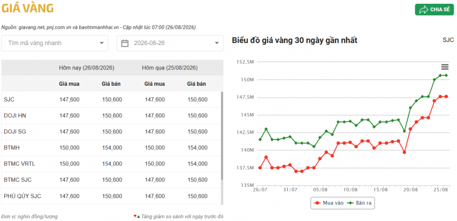Click the GIÁ VÀNG page title

(x=28, y=9)
